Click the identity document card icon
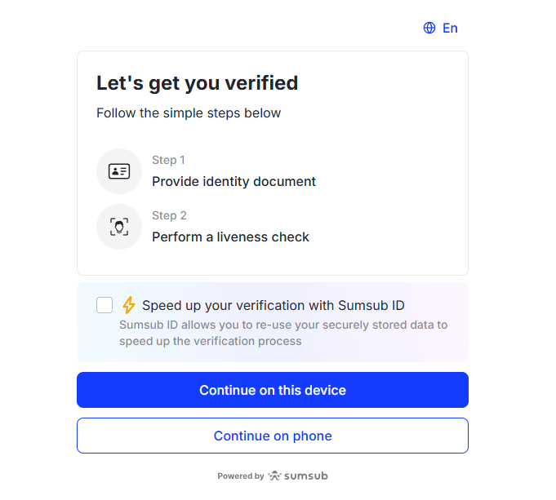Image resolution: width=556 pixels, height=500 pixels. point(119,171)
